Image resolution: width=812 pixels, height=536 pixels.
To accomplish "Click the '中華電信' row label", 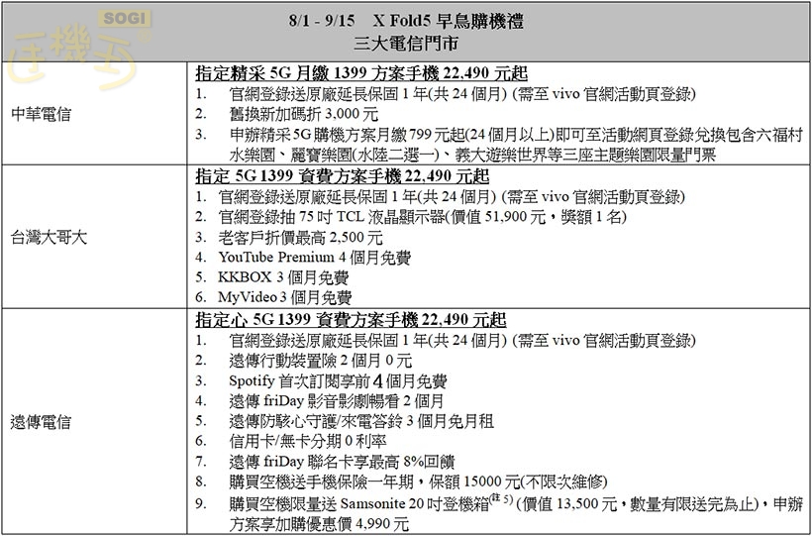I will click(x=41, y=114).
